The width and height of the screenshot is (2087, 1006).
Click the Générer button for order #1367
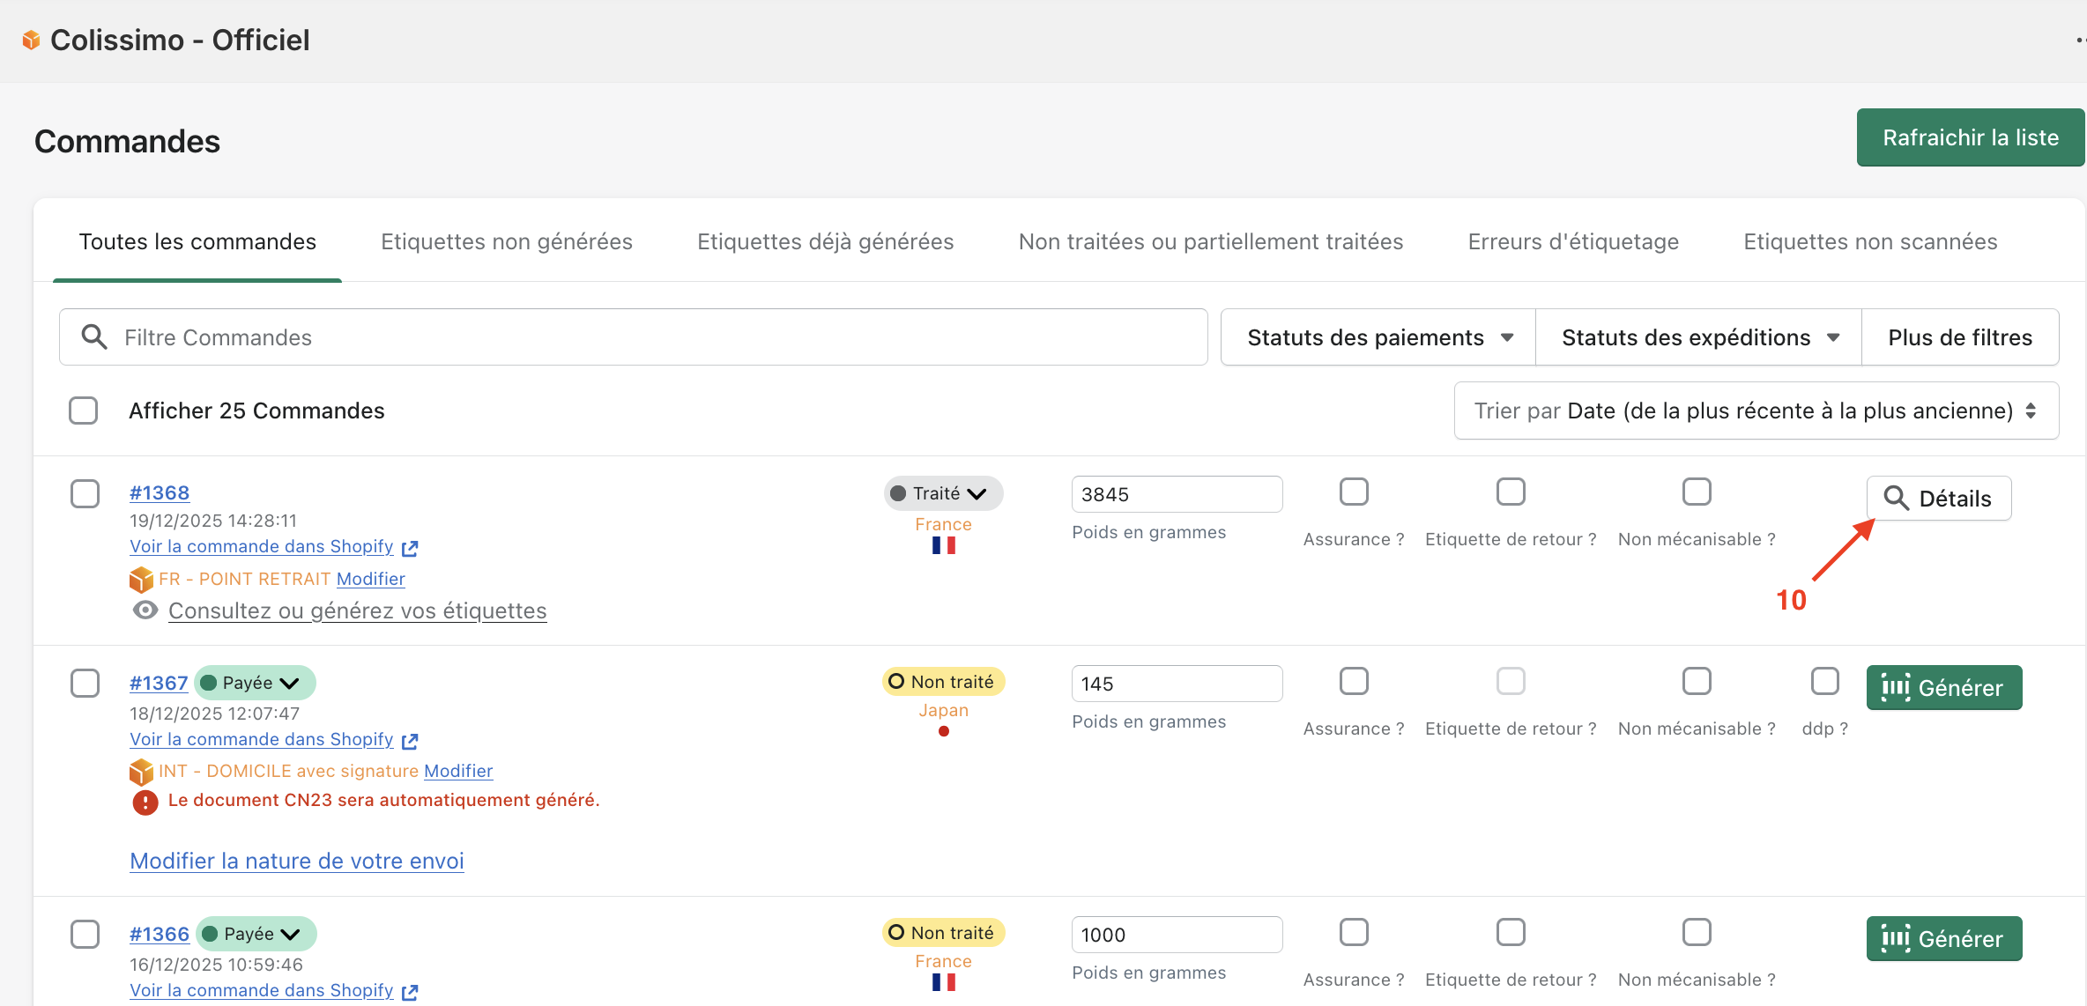1943,687
